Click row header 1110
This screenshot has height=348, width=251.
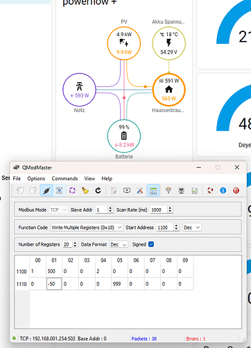click(x=21, y=284)
